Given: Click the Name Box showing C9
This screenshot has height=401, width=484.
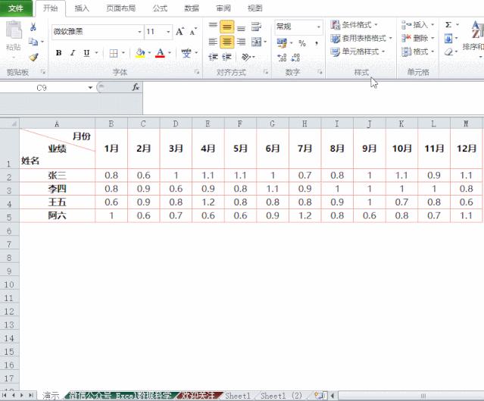Looking at the screenshot, I should tap(42, 88).
